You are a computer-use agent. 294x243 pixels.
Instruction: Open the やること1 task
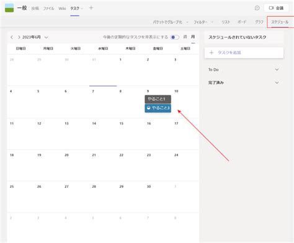(x=158, y=99)
